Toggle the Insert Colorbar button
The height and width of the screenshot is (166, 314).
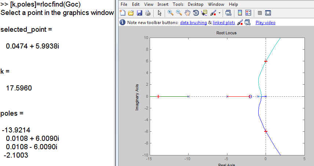tap(240, 13)
